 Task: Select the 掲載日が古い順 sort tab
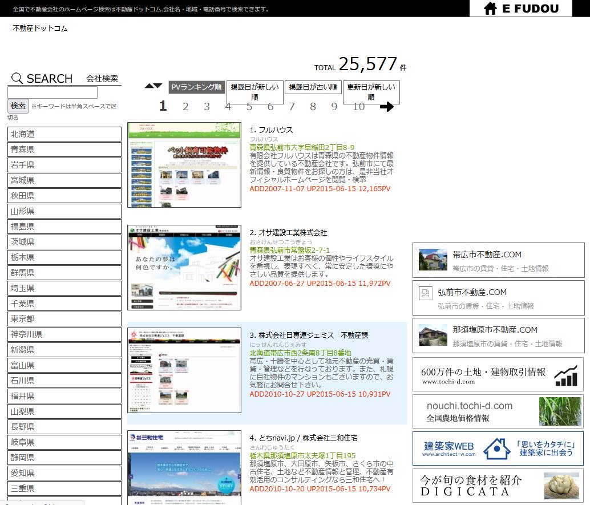[313, 87]
